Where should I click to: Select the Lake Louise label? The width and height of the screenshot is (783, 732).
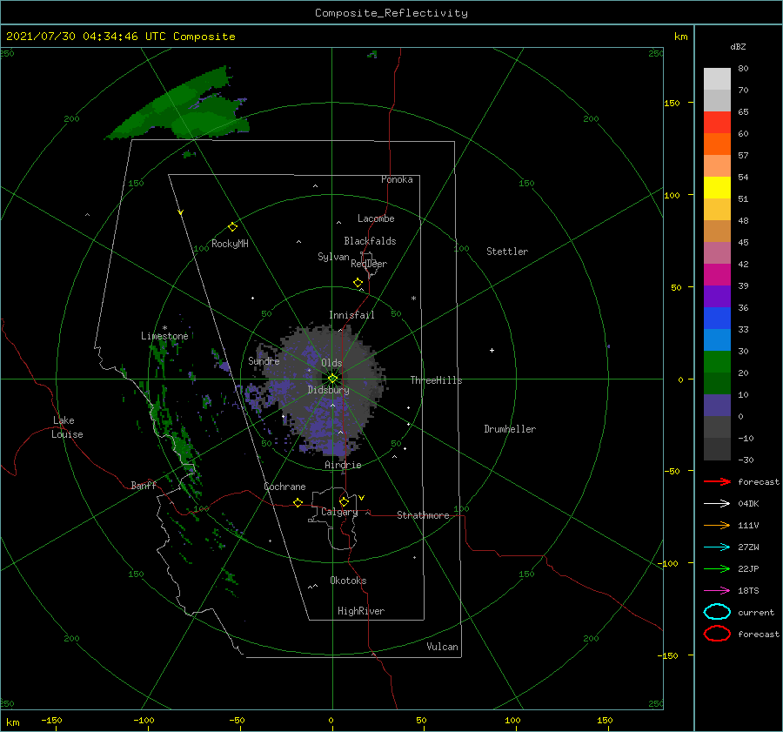pyautogui.click(x=67, y=427)
